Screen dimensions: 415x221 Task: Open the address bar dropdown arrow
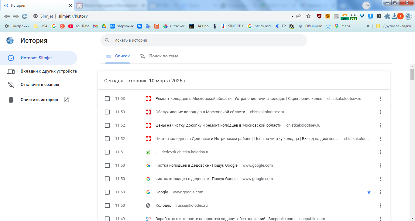click(292, 16)
